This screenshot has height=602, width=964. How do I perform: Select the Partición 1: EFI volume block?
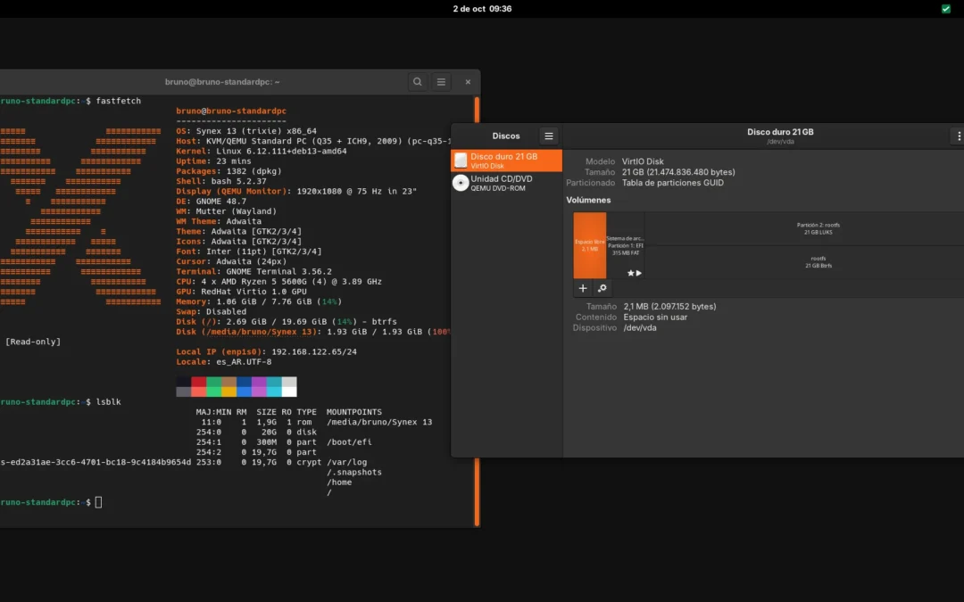pyautogui.click(x=625, y=245)
